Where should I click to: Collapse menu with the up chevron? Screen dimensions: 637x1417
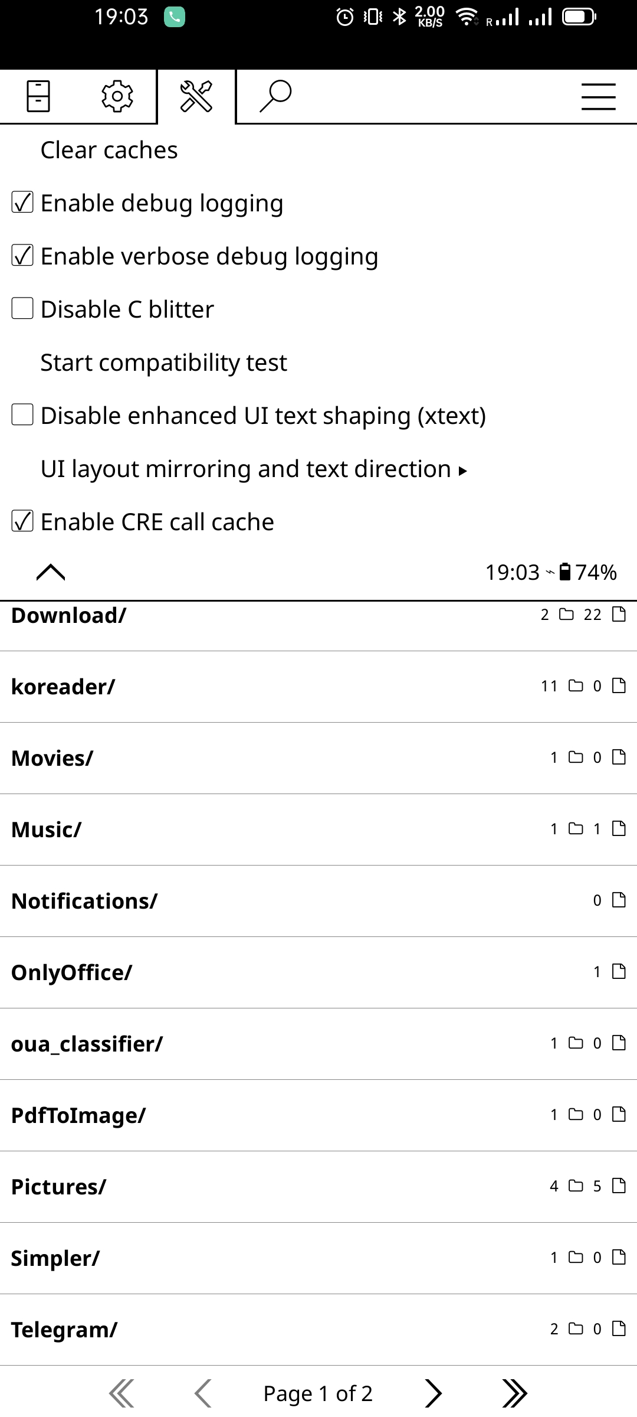tap(51, 572)
